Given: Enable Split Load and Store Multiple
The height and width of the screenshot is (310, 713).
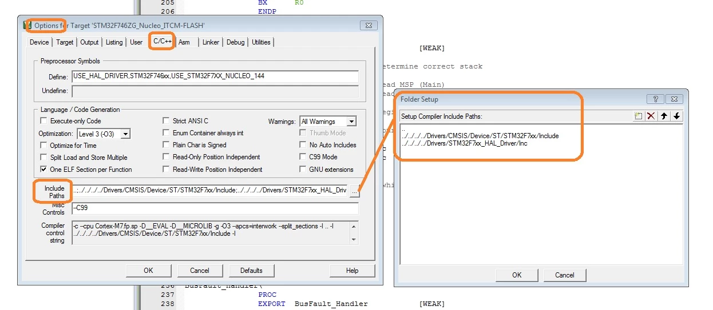Looking at the screenshot, I should 43,158.
